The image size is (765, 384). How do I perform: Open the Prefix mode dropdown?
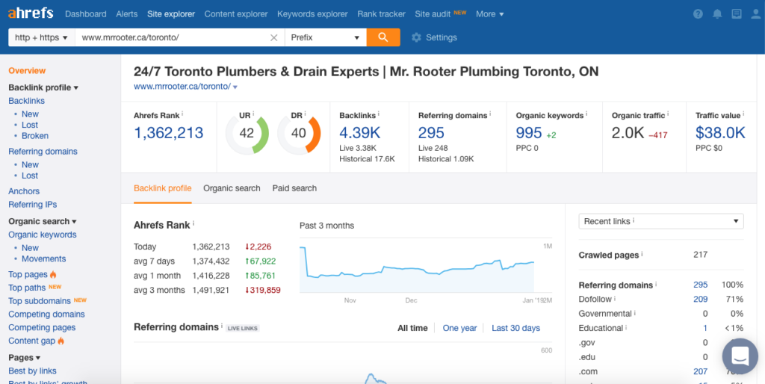pyautogui.click(x=326, y=37)
